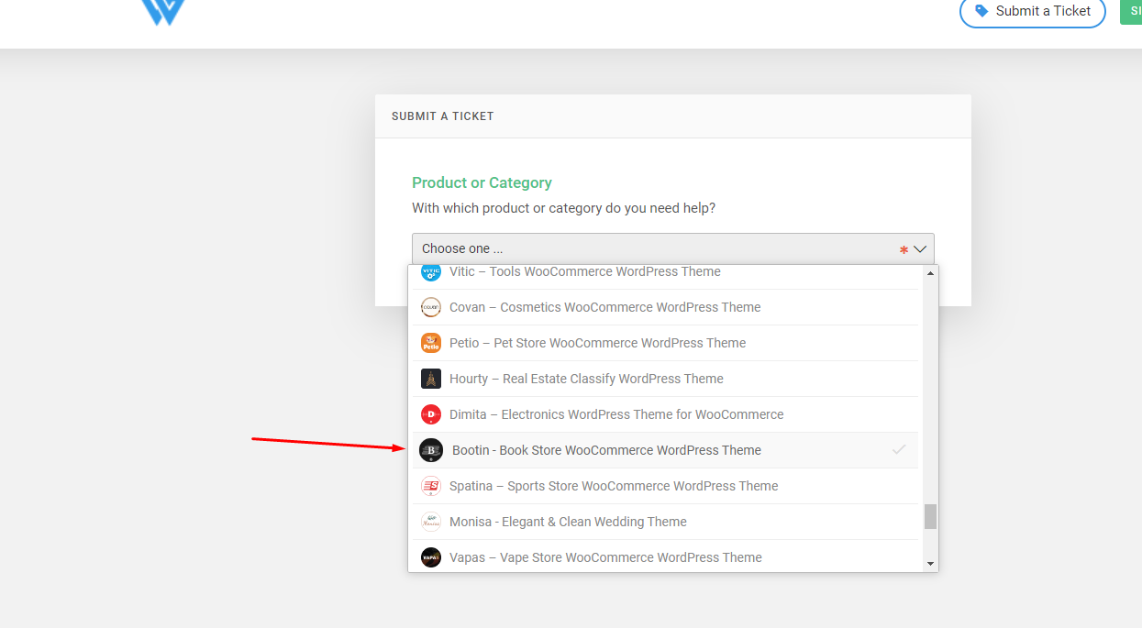
Task: Click the Vapas vape store logo icon
Action: pyautogui.click(x=430, y=557)
